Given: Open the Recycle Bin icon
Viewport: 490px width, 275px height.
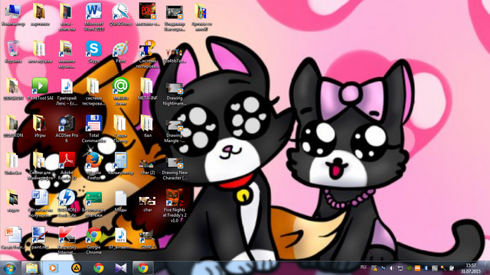Looking at the screenshot, I should 13,52.
